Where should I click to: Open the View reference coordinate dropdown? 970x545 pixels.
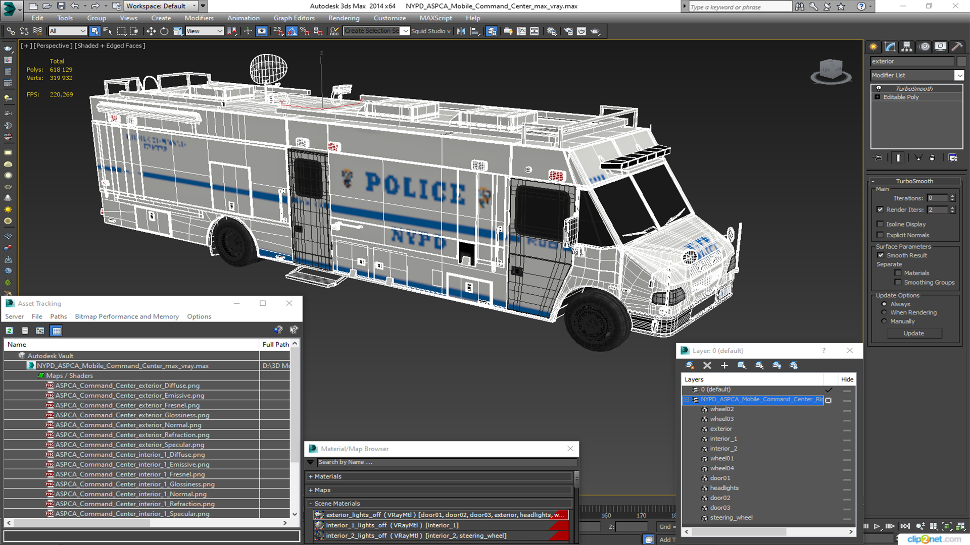pos(205,31)
